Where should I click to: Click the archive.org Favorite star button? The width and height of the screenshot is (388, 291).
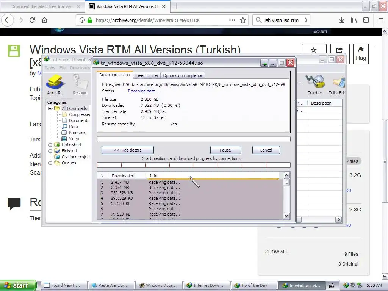point(314,50)
